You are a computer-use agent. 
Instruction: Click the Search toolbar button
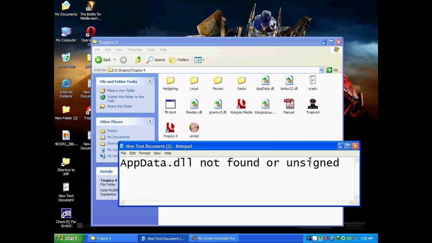156,60
